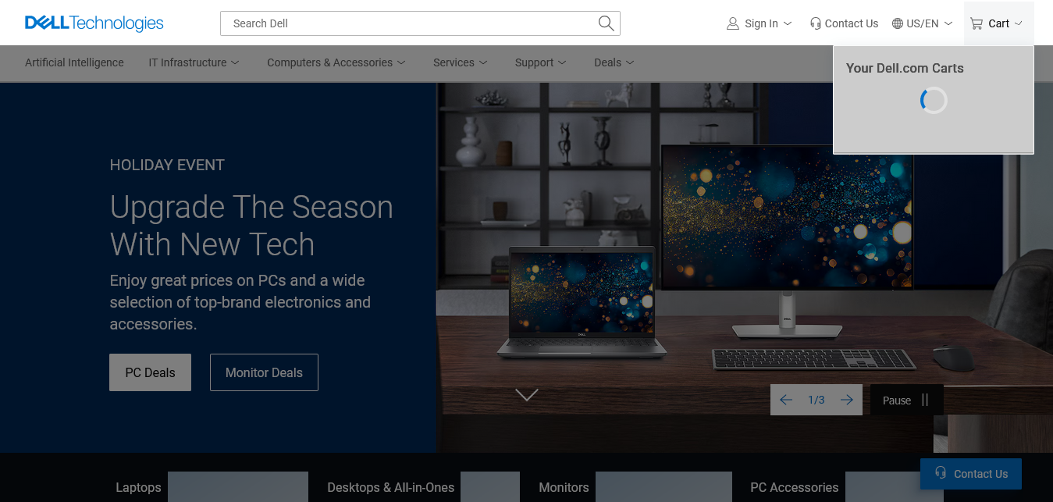
Task: Open the Support menu
Action: point(540,62)
